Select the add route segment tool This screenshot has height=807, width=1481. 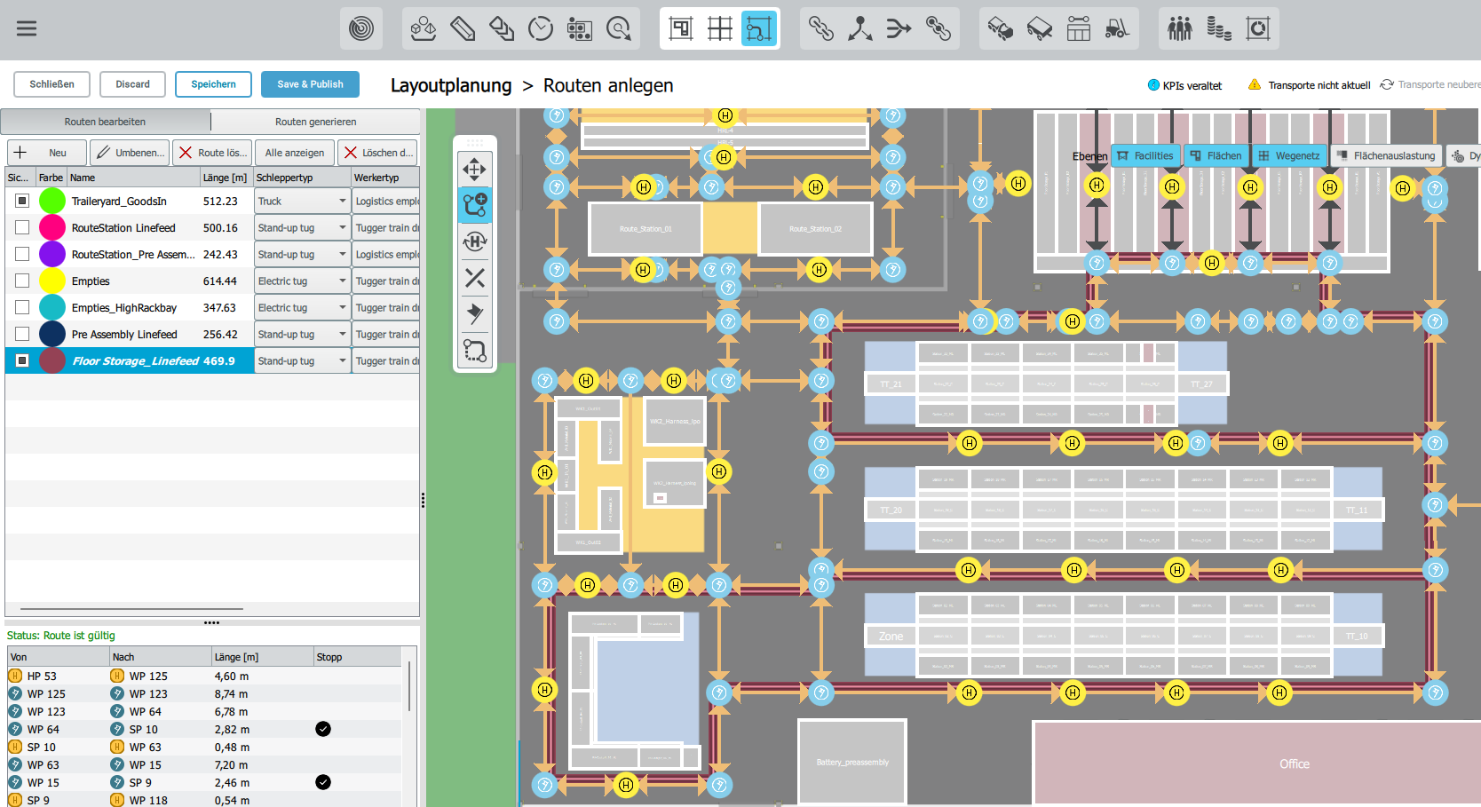[x=475, y=205]
